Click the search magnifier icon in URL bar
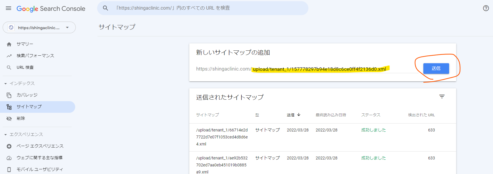Viewport: 493px width, 174px height. tap(106, 8)
